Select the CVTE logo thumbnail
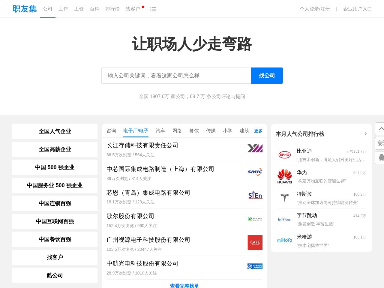The image size is (384, 288). pyautogui.click(x=255, y=242)
